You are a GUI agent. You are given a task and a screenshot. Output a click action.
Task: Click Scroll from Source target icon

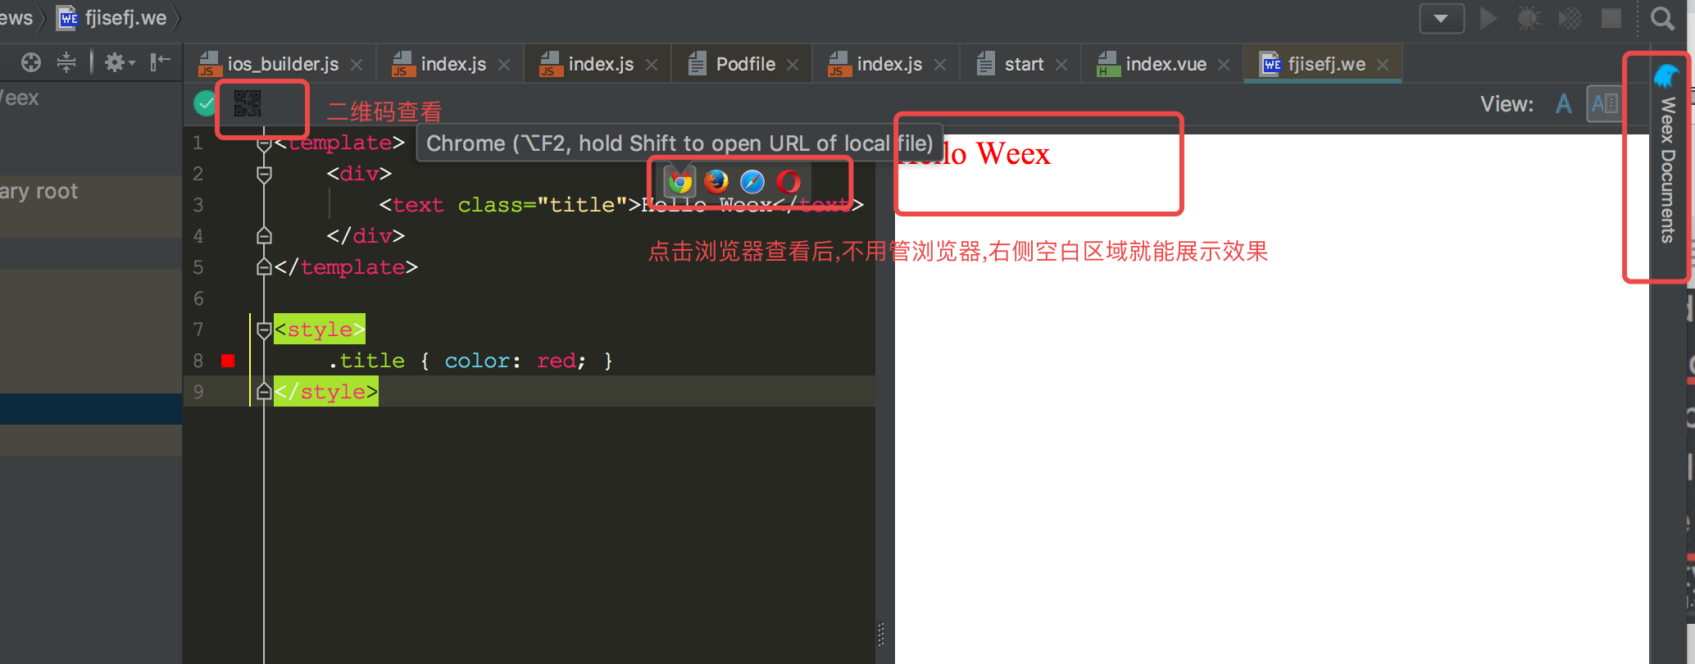31,62
